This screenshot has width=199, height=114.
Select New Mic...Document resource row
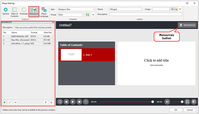(x=28, y=40)
